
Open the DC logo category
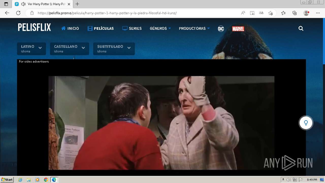click(221, 29)
